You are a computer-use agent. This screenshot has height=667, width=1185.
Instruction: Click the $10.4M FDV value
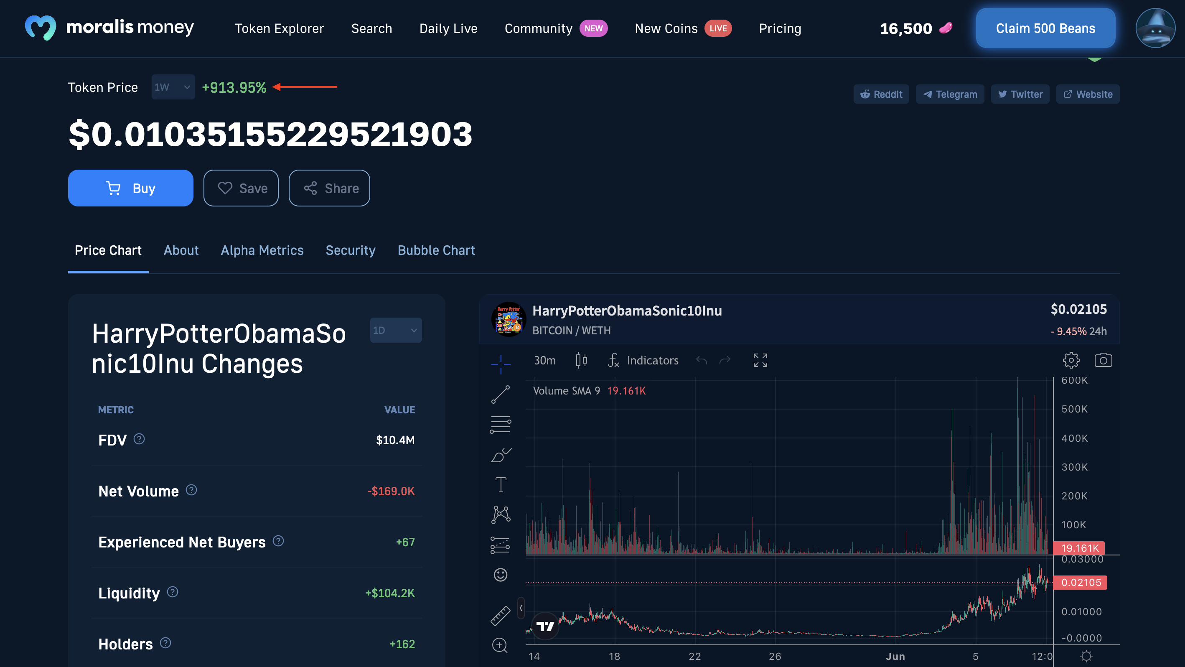(x=396, y=440)
